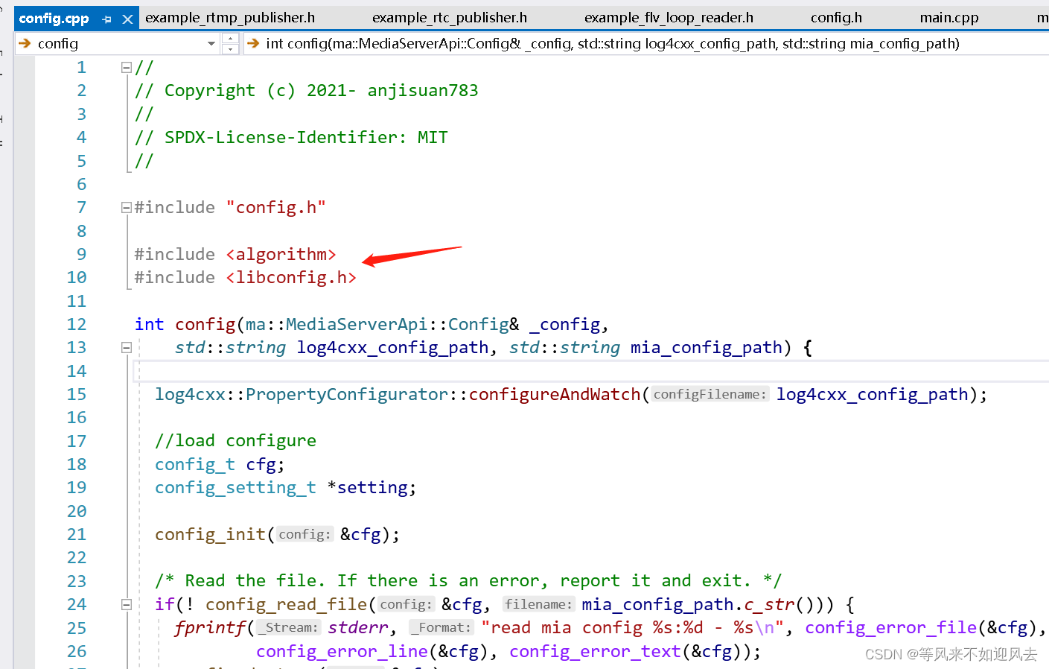Click the mia_config_path identifier on line 24
Screen dimensions: 1049x669
click(x=657, y=604)
